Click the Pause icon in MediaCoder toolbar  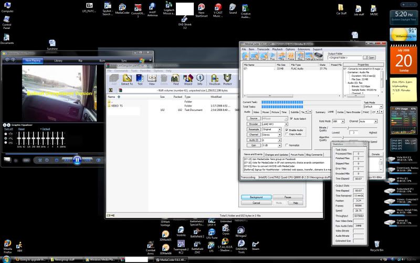coord(291,56)
